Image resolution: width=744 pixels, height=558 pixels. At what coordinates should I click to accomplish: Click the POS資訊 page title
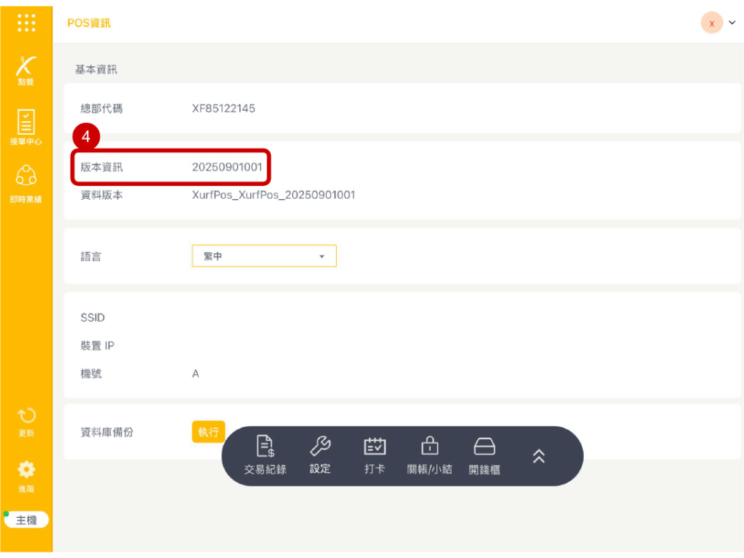[89, 23]
